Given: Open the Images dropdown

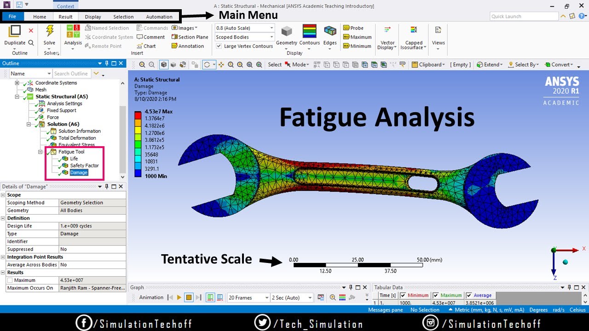Looking at the screenshot, I should [x=185, y=28].
